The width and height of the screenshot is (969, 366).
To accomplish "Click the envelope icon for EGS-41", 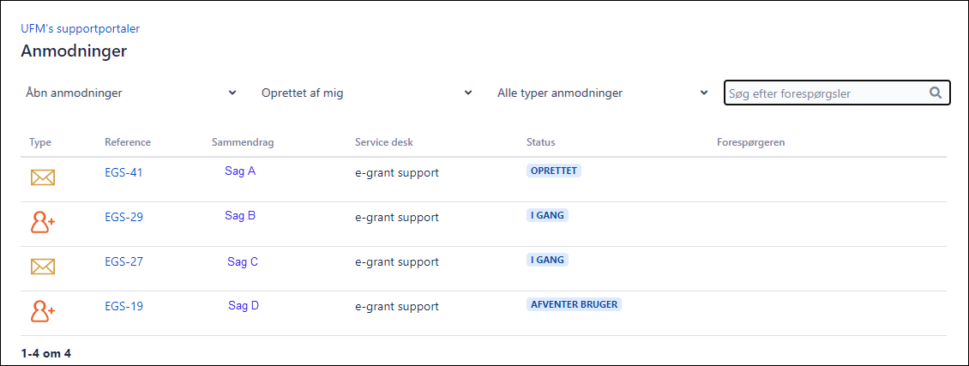I will point(43,177).
